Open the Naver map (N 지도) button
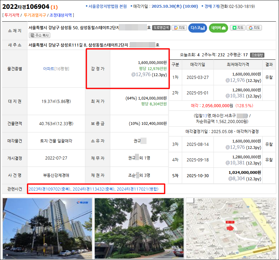Viewport: 279px width, 260px height. click(238, 28)
